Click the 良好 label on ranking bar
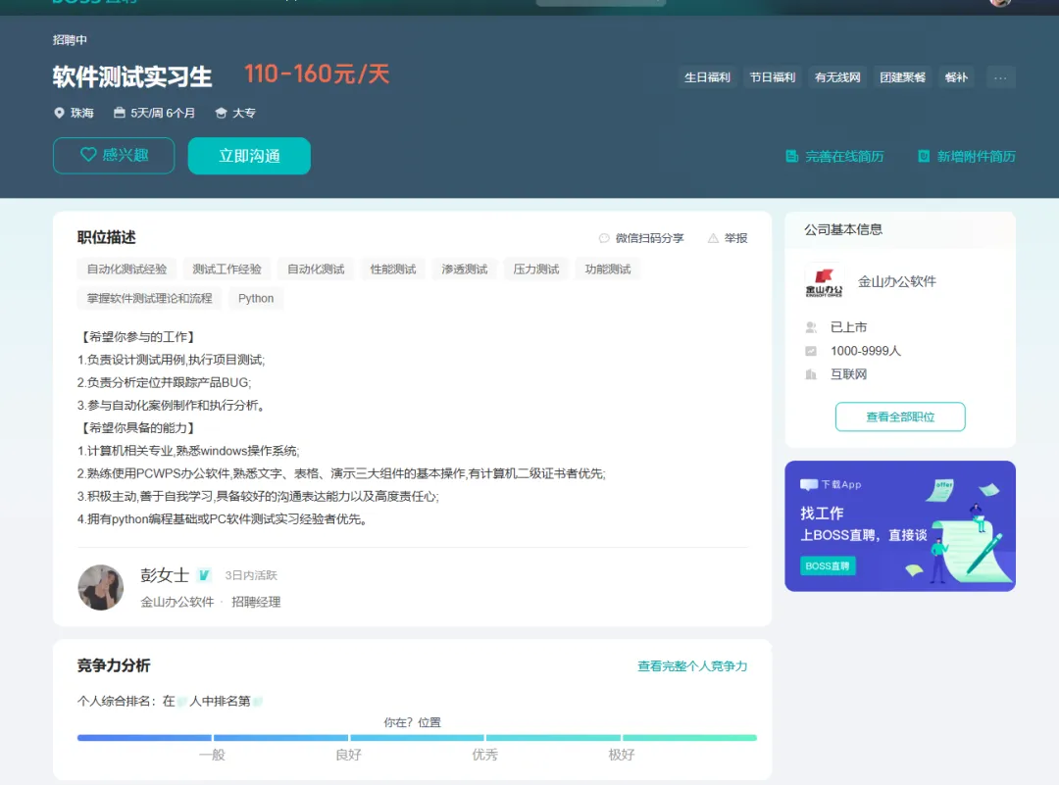Screen dimensions: 1059x785 [x=348, y=755]
